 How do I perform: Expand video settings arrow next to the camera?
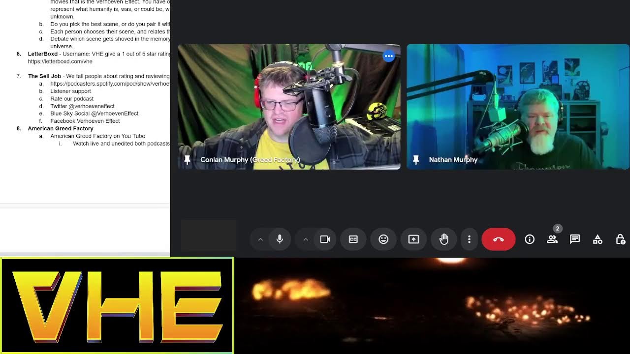306,239
